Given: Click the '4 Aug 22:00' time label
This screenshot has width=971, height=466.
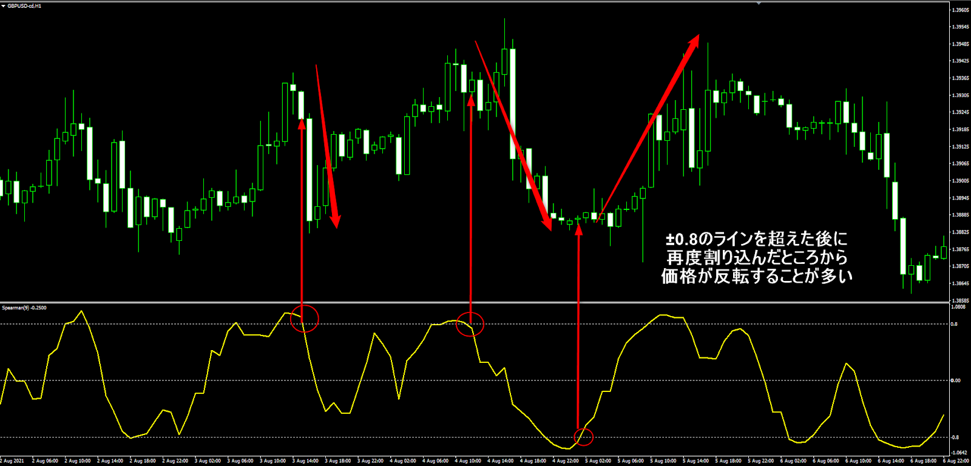Looking at the screenshot, I should 566,461.
